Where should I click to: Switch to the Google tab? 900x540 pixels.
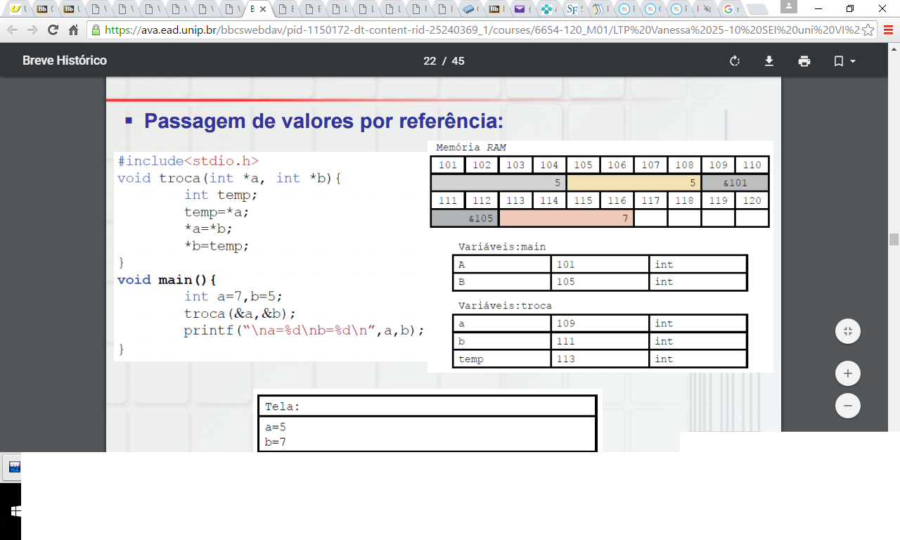tap(731, 9)
